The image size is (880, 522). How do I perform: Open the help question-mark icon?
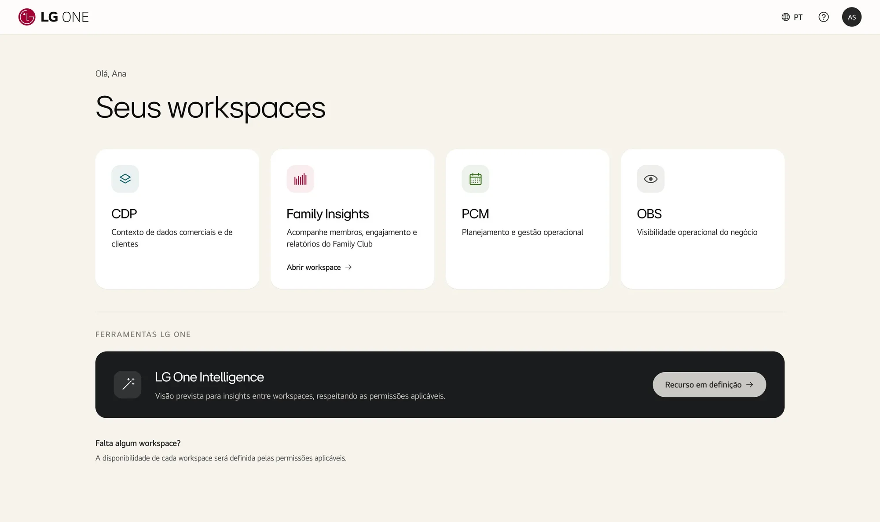[x=823, y=17]
